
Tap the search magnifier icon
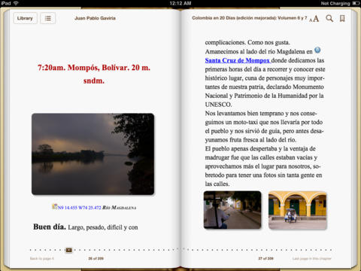(329, 18)
